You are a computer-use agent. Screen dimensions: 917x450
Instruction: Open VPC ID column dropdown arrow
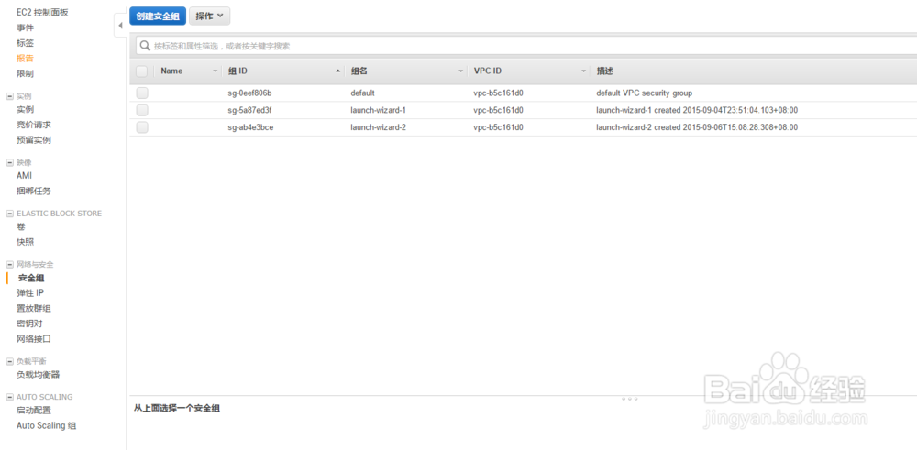tap(583, 71)
